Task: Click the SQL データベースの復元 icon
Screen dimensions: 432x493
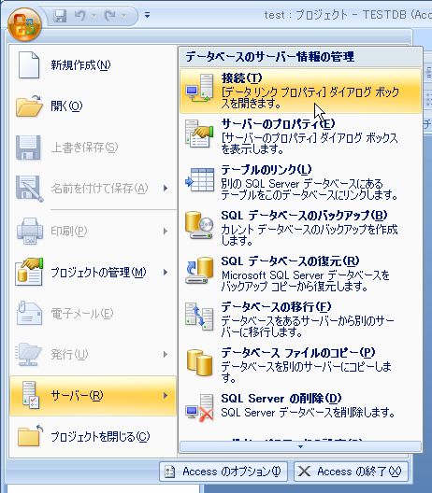Action: 199,271
